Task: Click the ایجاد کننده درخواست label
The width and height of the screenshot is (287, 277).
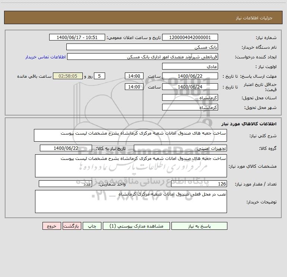Action: coord(256,57)
